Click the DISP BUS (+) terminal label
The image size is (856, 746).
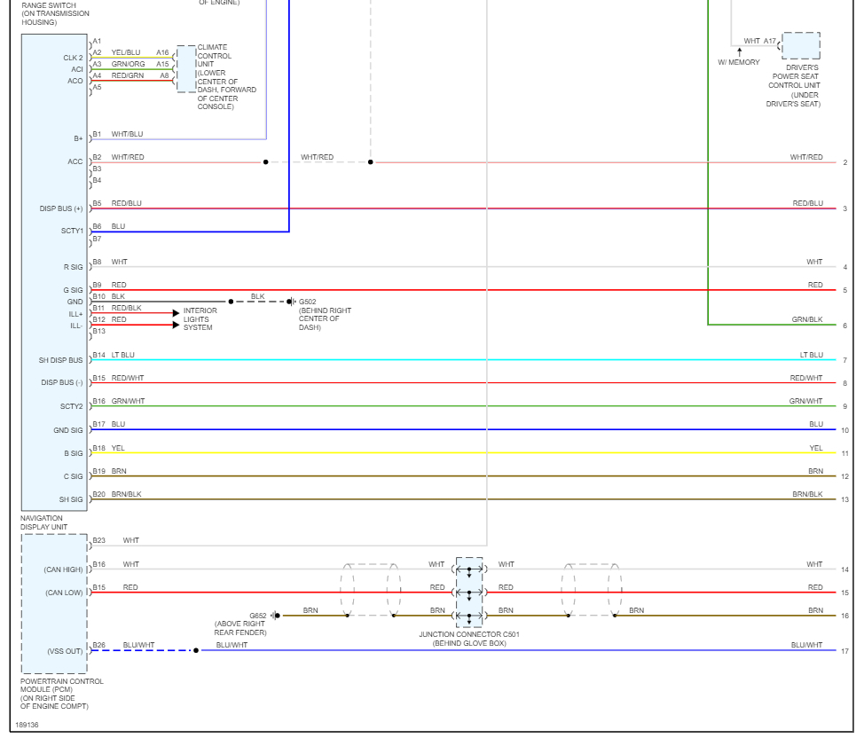tap(61, 208)
